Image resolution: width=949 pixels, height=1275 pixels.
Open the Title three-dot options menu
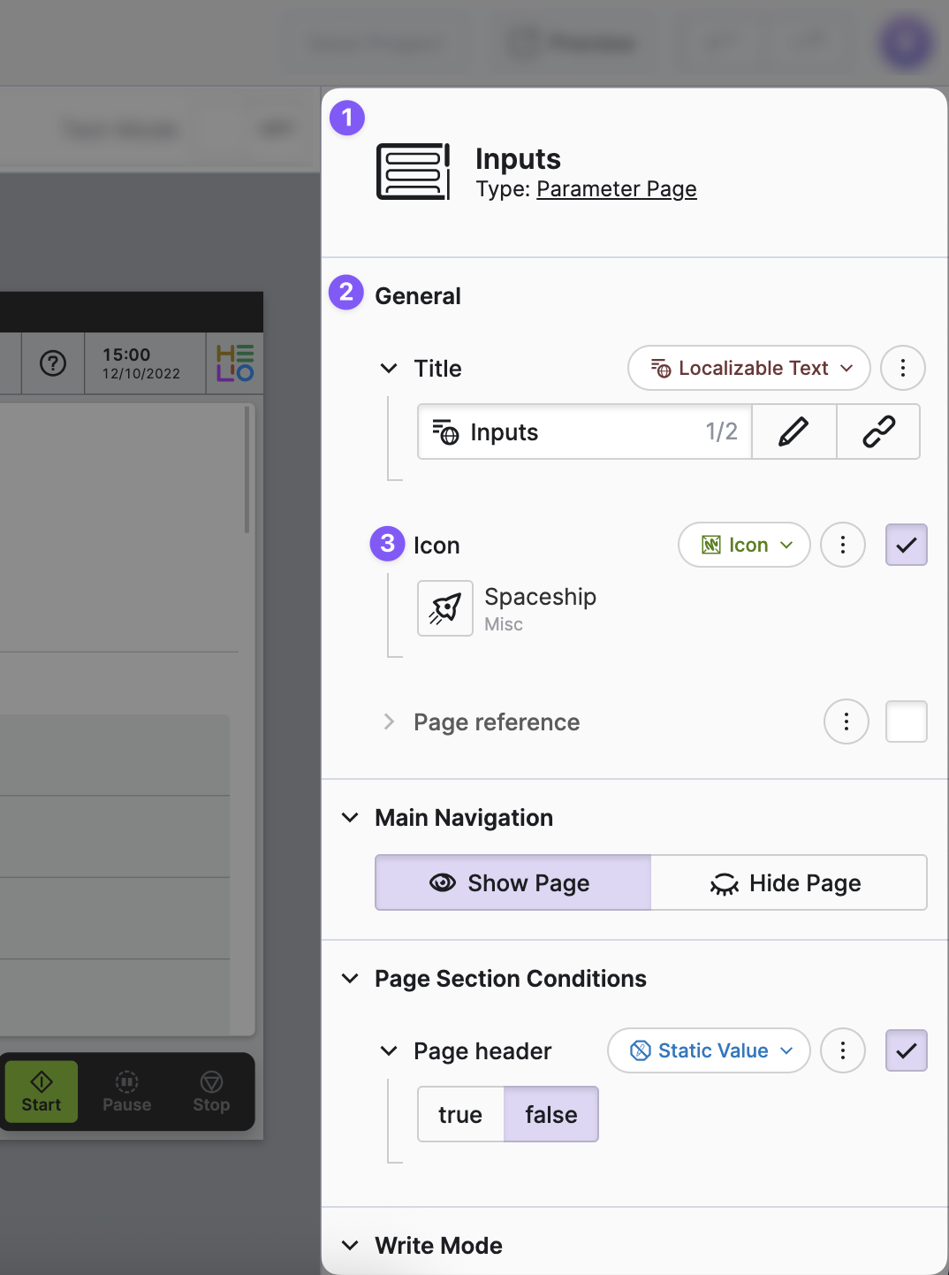point(902,368)
